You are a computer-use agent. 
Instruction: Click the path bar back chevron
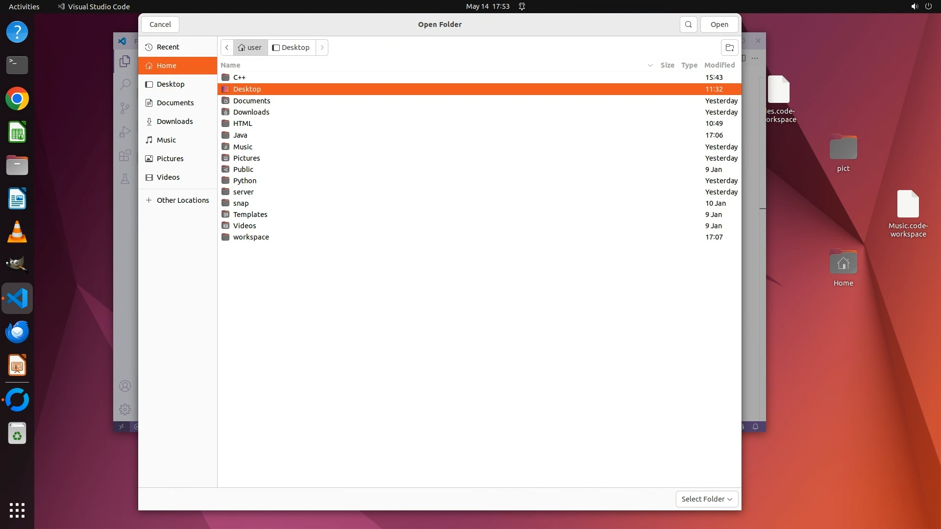pos(227,48)
